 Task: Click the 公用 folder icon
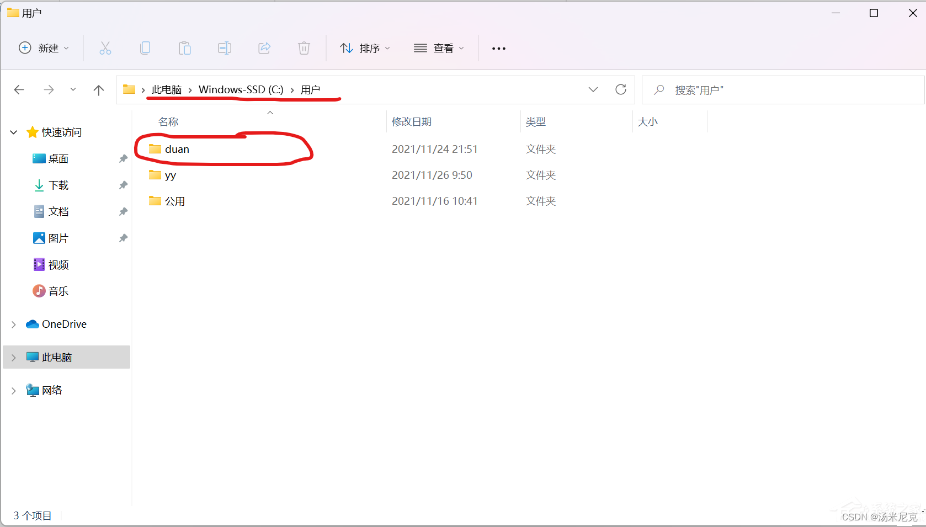155,201
